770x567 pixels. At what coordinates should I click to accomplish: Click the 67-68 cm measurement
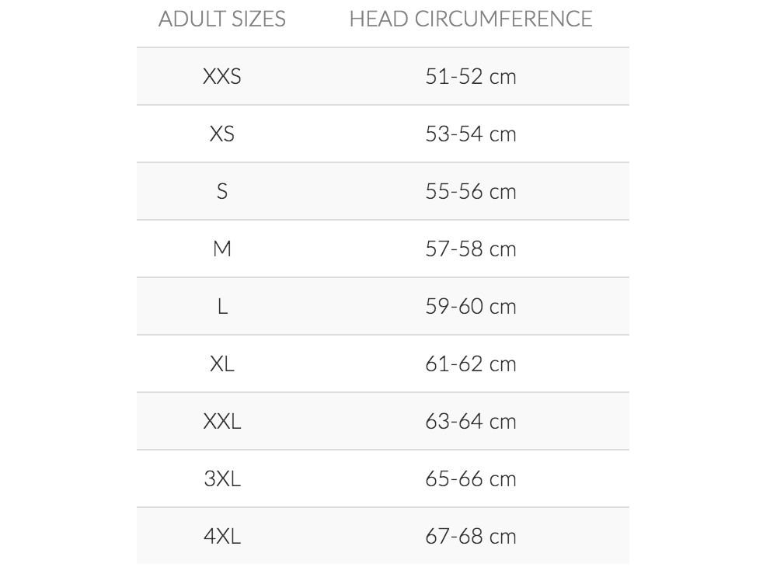click(x=471, y=536)
